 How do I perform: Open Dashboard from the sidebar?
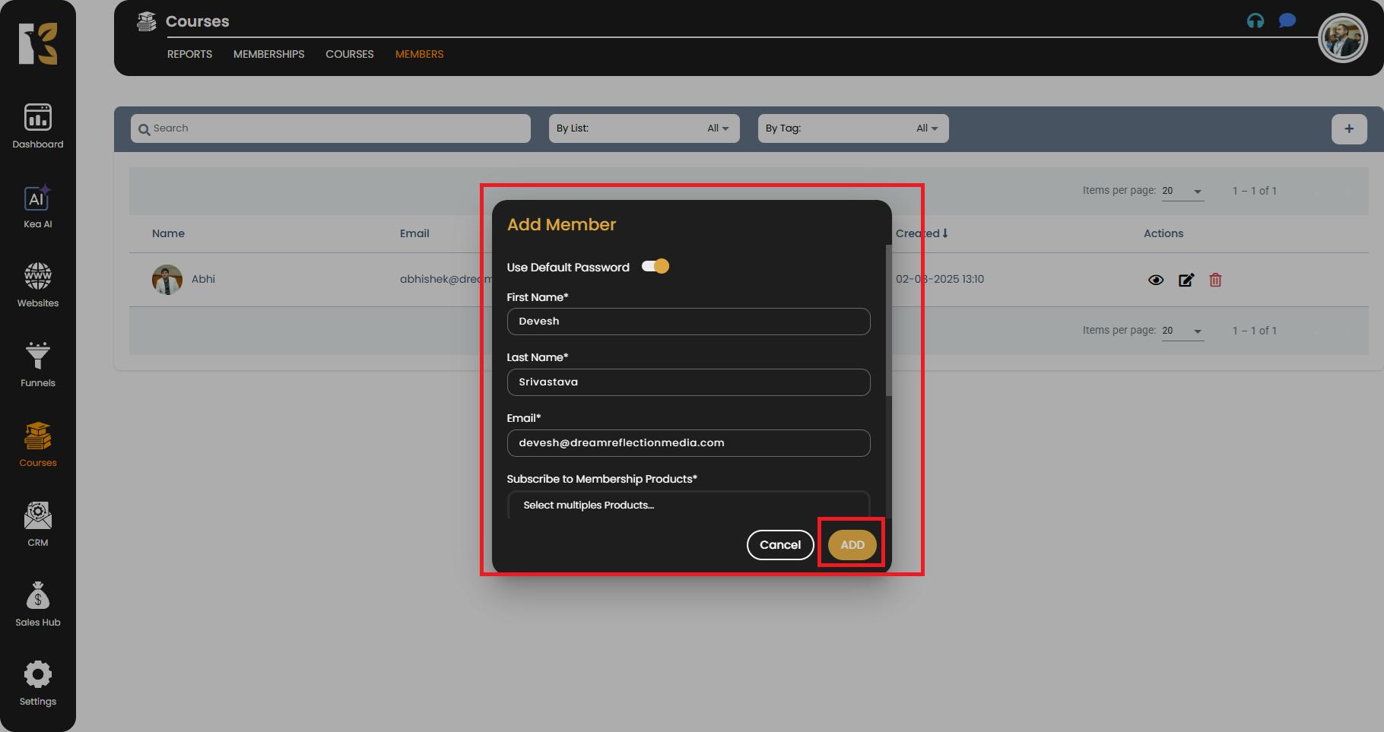pos(37,126)
